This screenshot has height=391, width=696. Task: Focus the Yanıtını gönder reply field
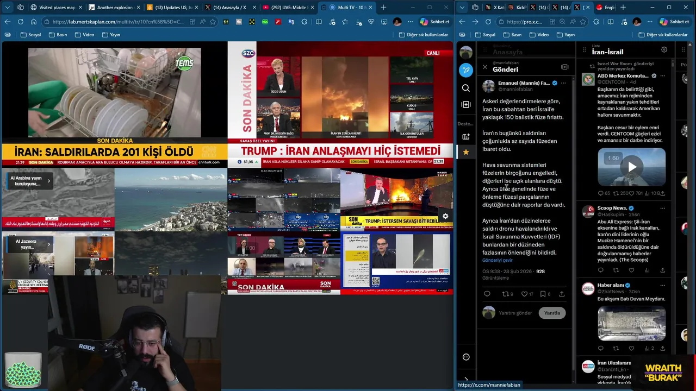click(515, 313)
